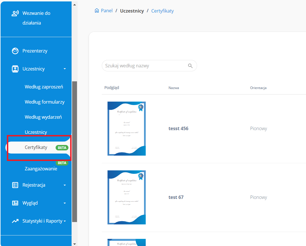Click the Panel breadcrumb link
This screenshot has width=306, height=246.
[x=107, y=11]
